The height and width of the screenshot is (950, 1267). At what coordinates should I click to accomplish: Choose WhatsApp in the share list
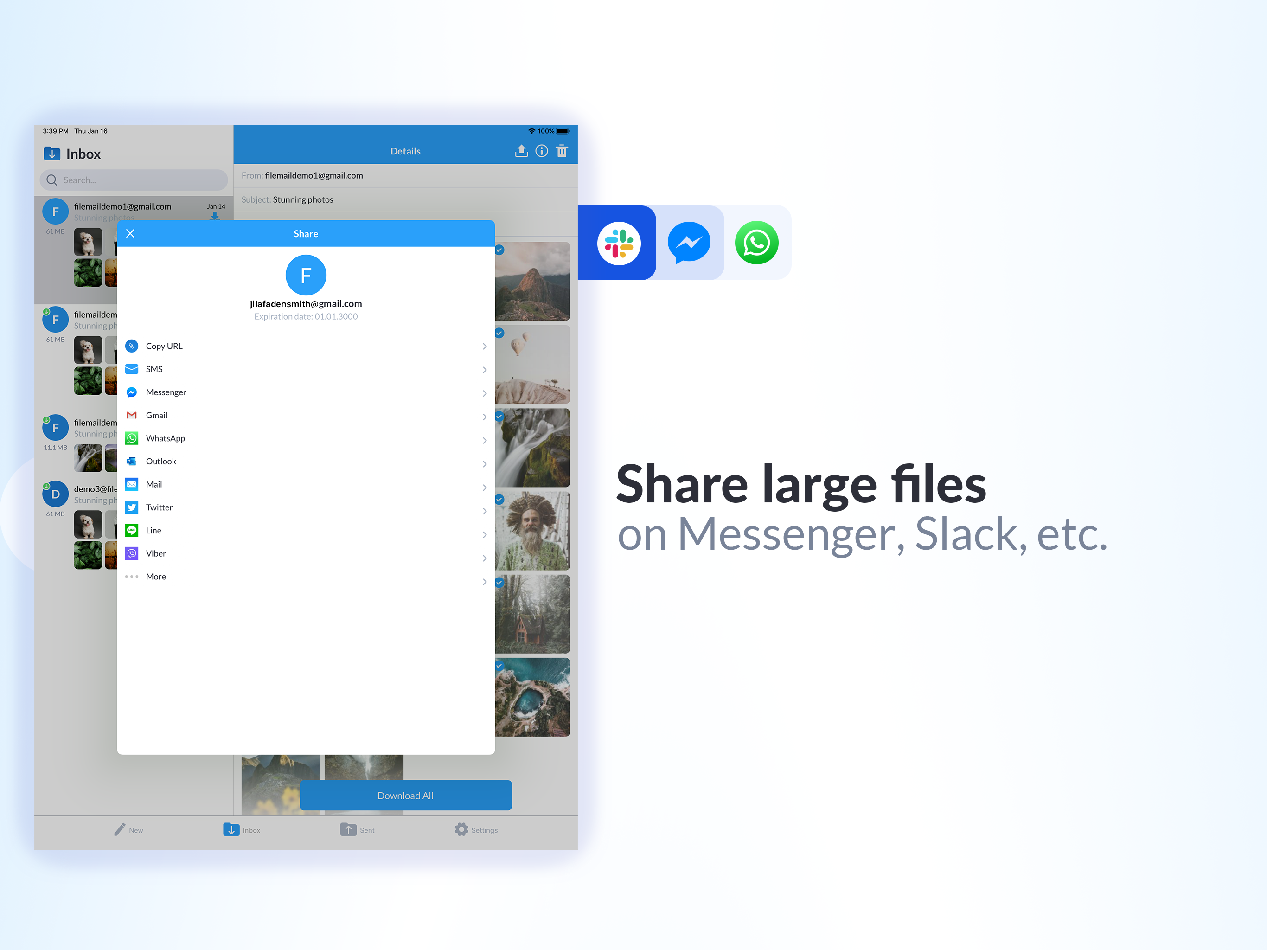point(166,438)
